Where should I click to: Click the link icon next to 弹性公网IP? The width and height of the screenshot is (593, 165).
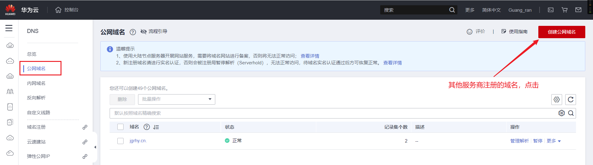[x=85, y=156]
